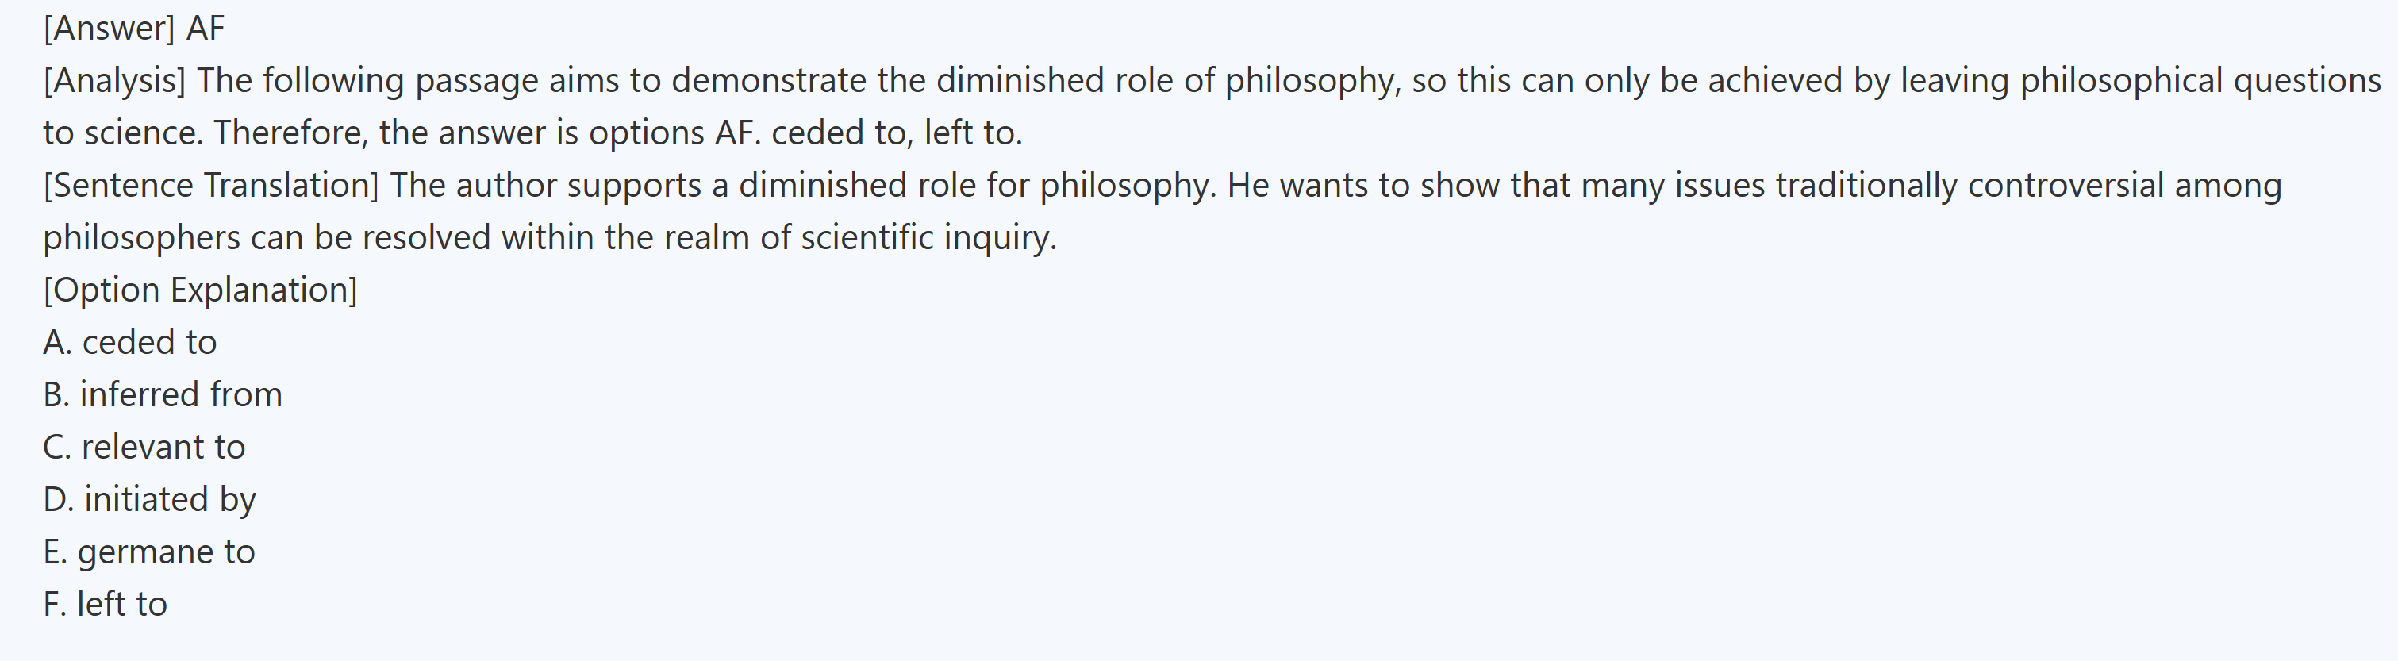The height and width of the screenshot is (661, 2398).
Task: Pick option D. initiated by
Action: click(149, 500)
